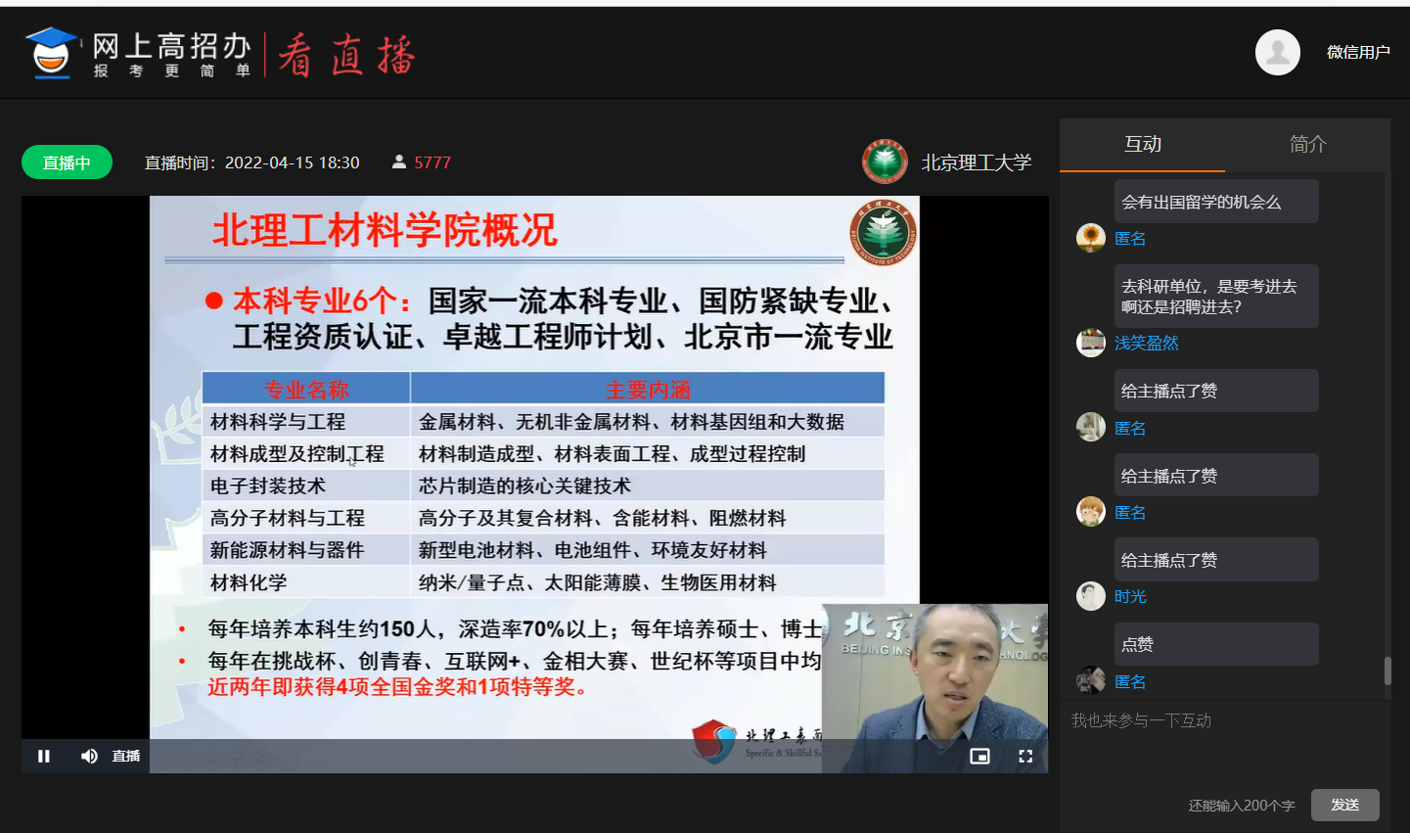Screen dimensions: 1410x833
Task: Enable picture-in-picture mode icon
Action: pos(979,756)
